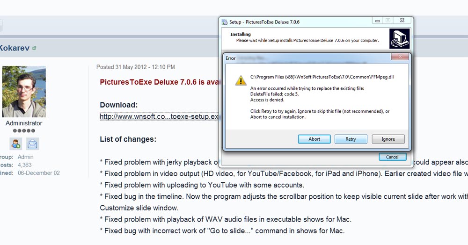This screenshot has width=468, height=245.
Task: Cancel the PicturesToExe setup installation
Action: click(x=392, y=157)
